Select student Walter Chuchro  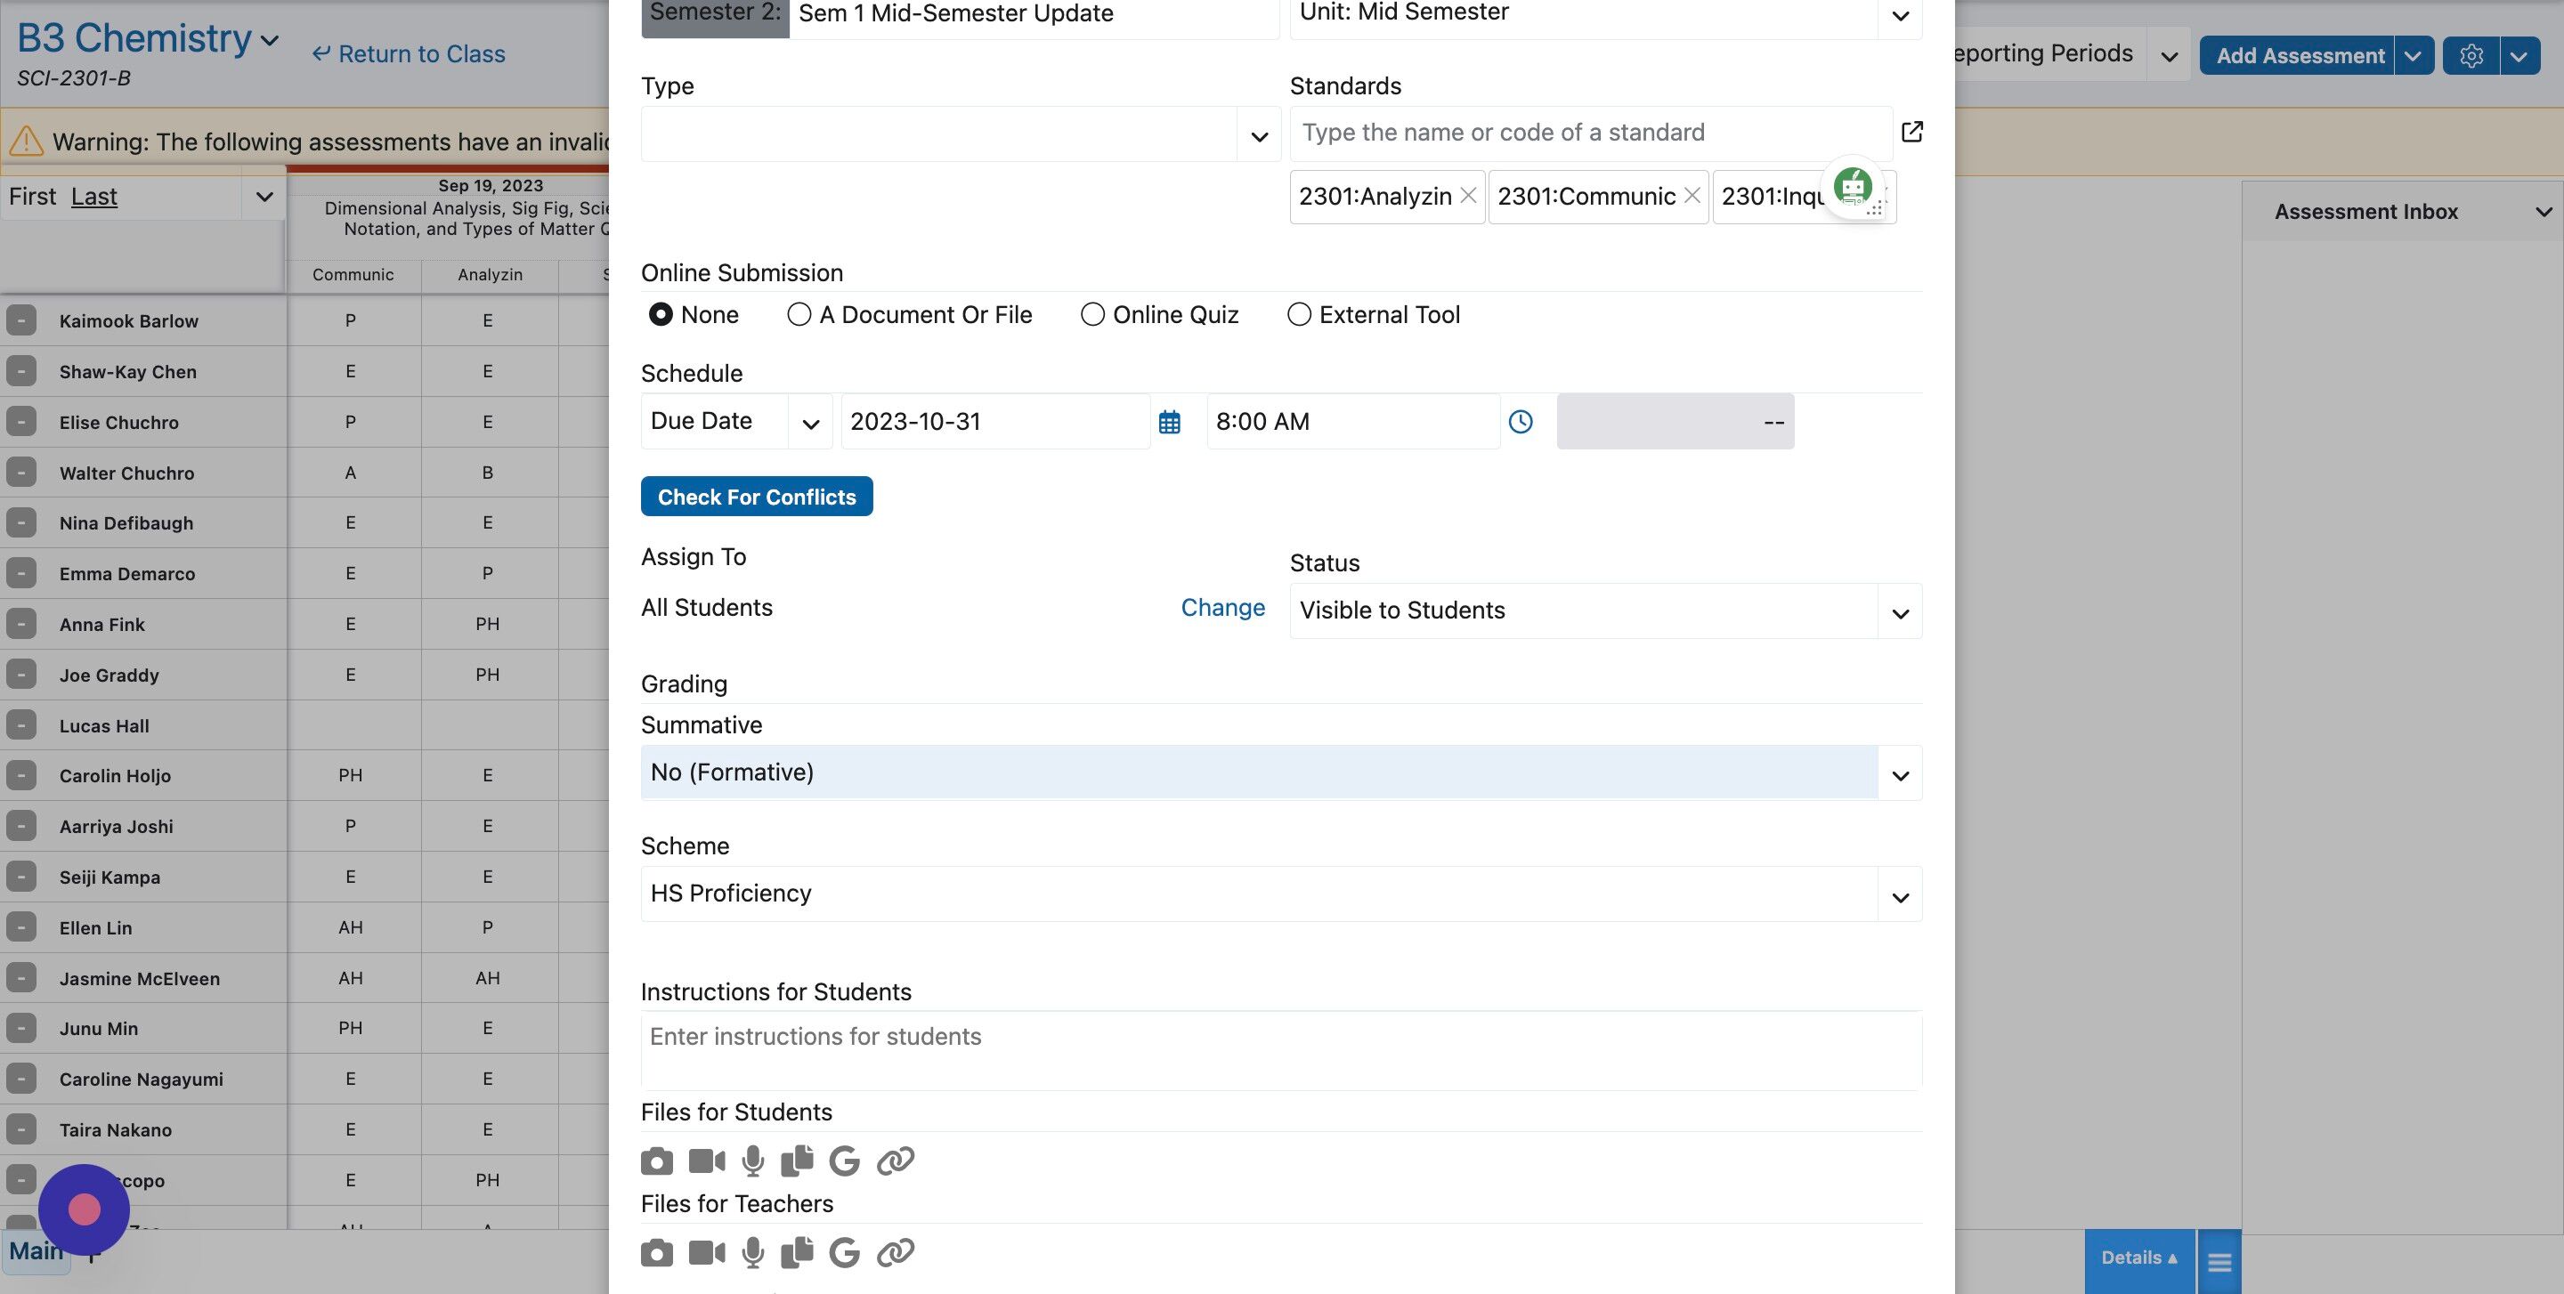coord(126,473)
